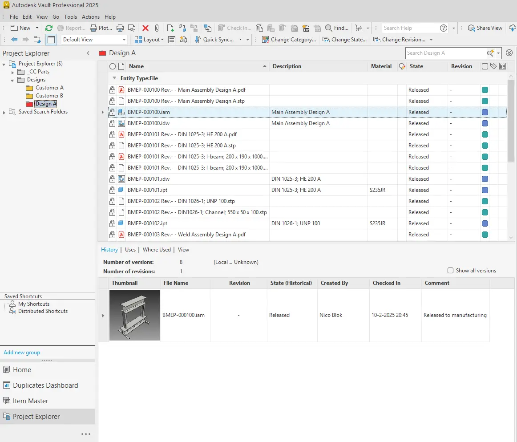
Task: Enable the Show all versions checkbox
Action: pos(450,271)
